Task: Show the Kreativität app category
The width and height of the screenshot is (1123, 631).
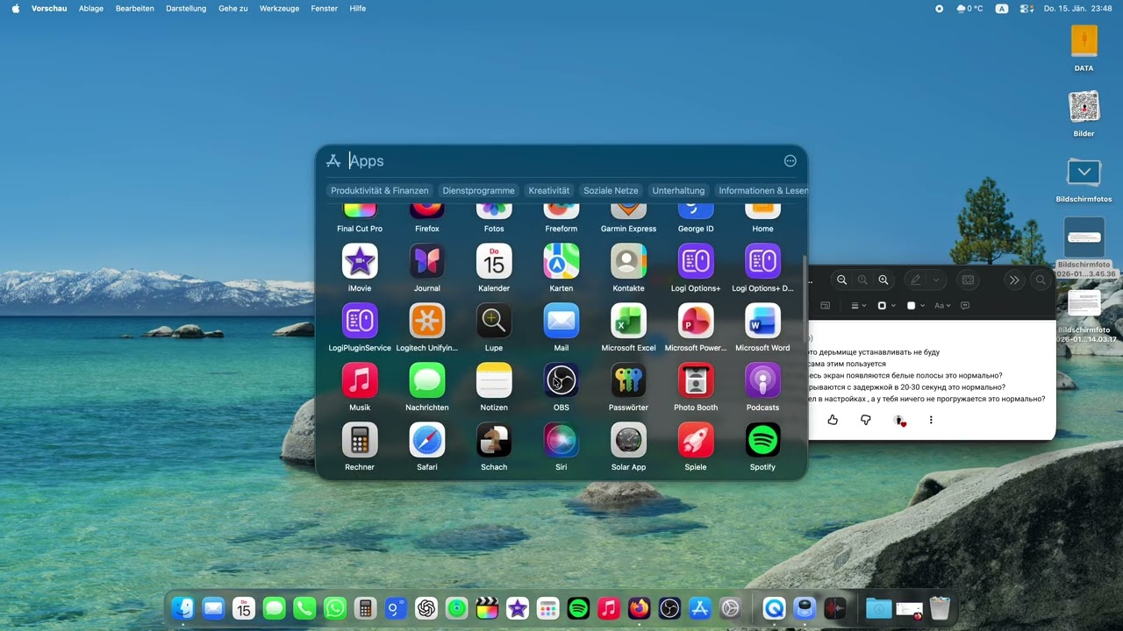Action: [x=549, y=190]
